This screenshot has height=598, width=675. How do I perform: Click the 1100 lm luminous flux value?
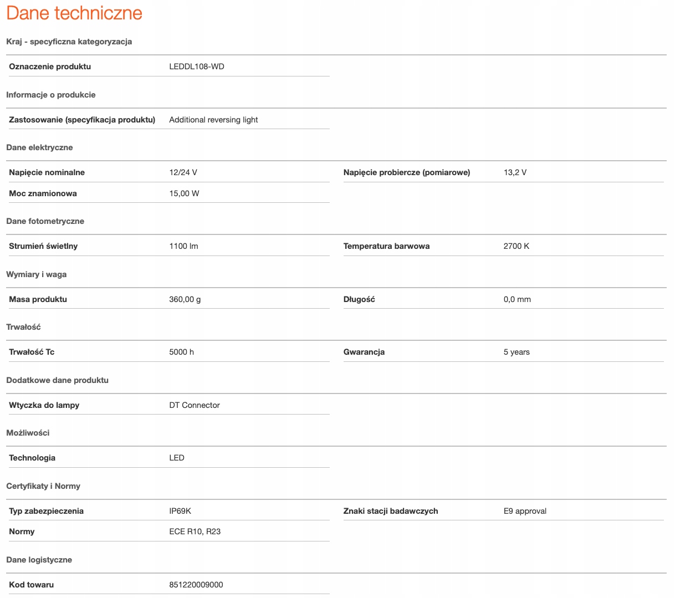coord(183,246)
